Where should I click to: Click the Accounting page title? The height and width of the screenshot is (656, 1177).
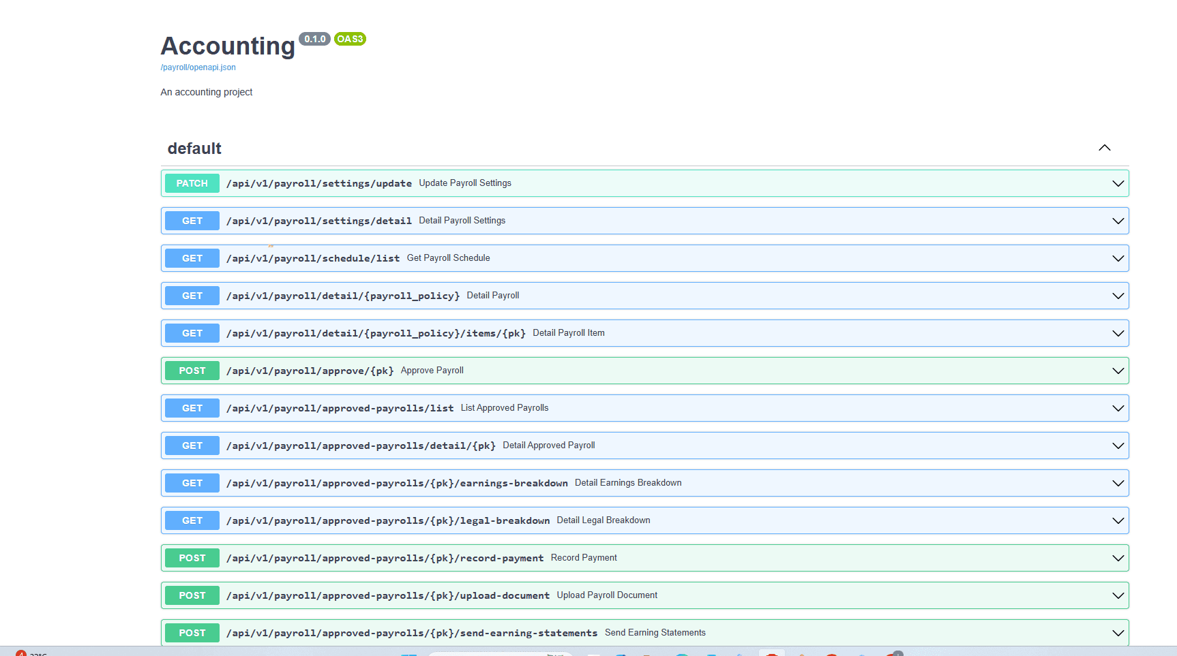tap(228, 46)
